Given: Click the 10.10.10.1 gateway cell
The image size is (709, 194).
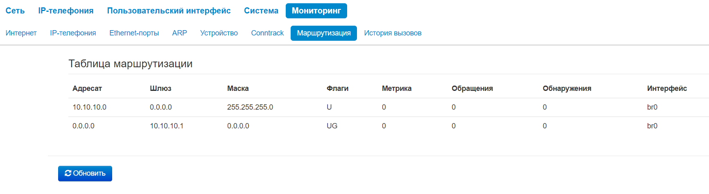Looking at the screenshot, I should [167, 126].
